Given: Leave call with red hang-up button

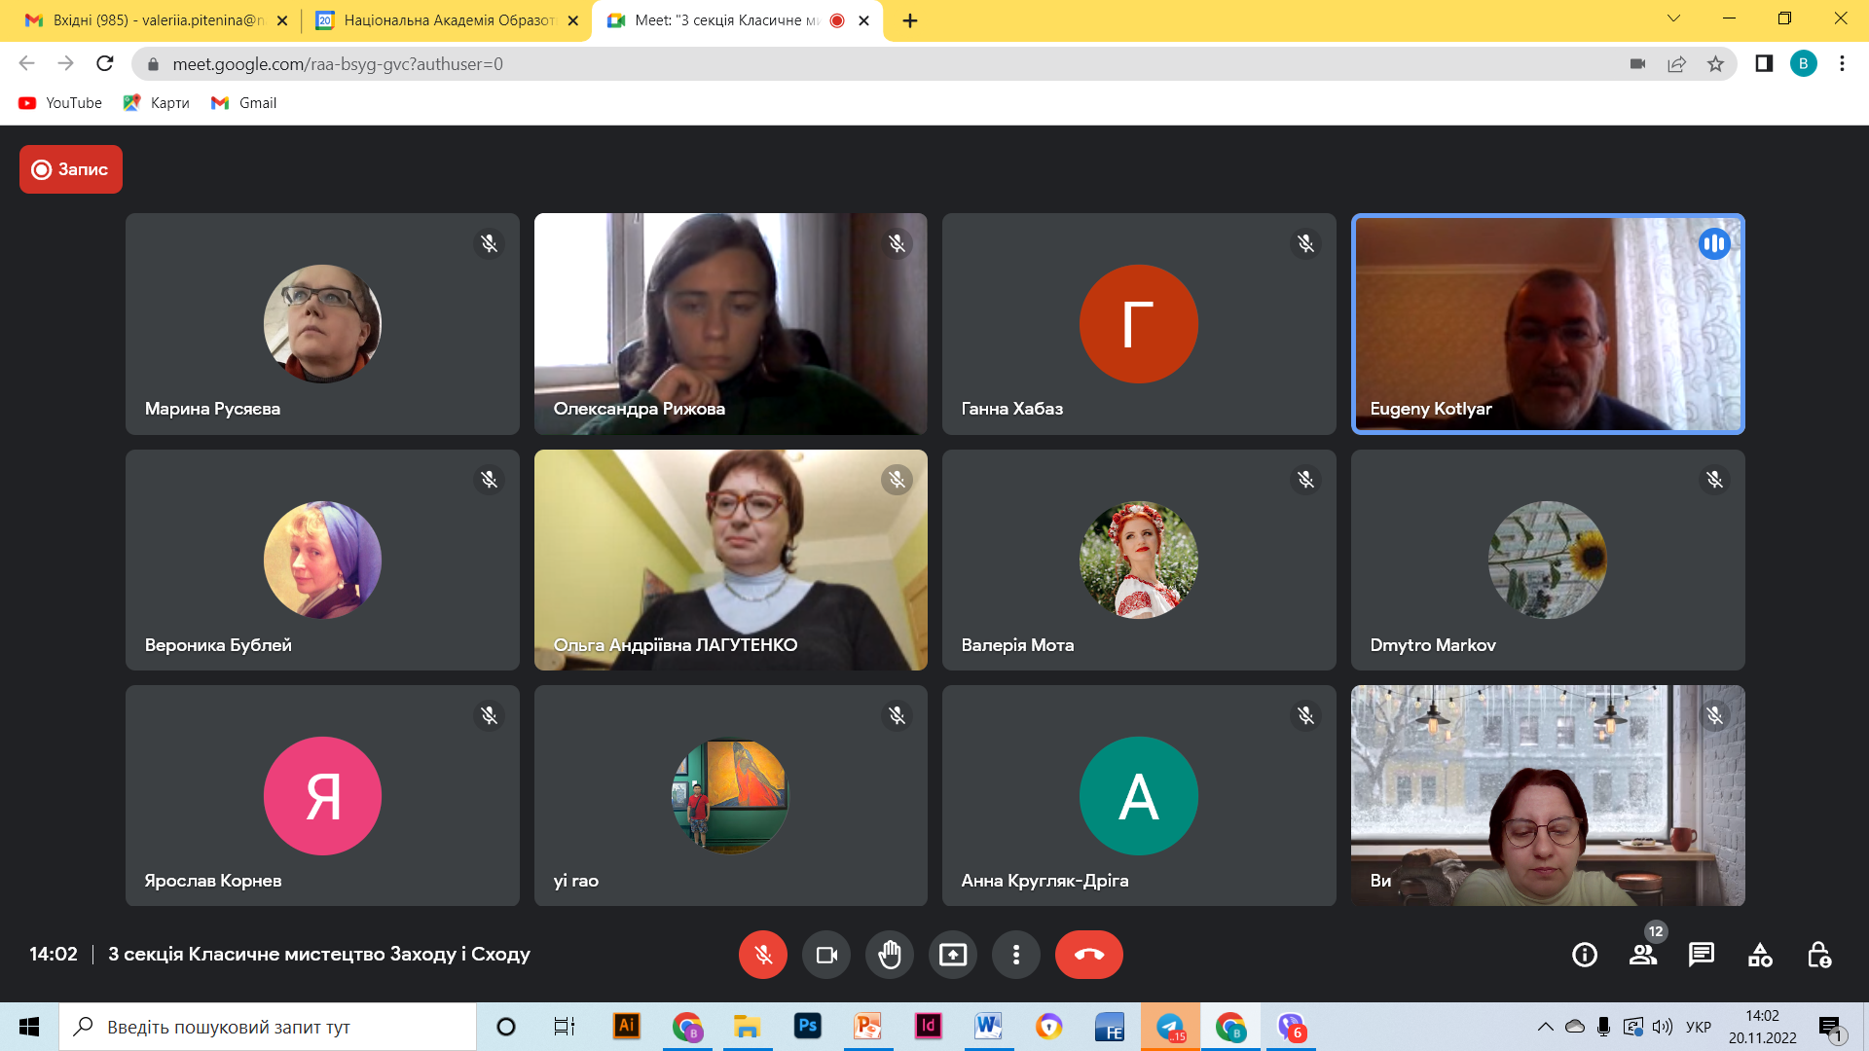Looking at the screenshot, I should [1089, 955].
